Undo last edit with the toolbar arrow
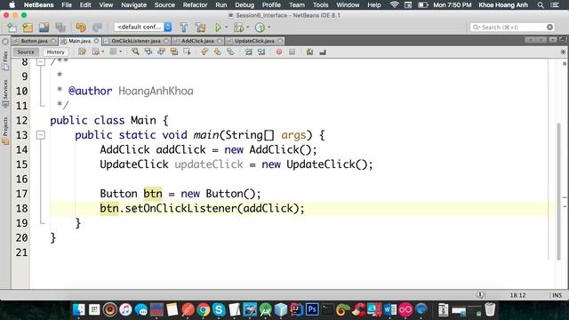 (x=81, y=28)
